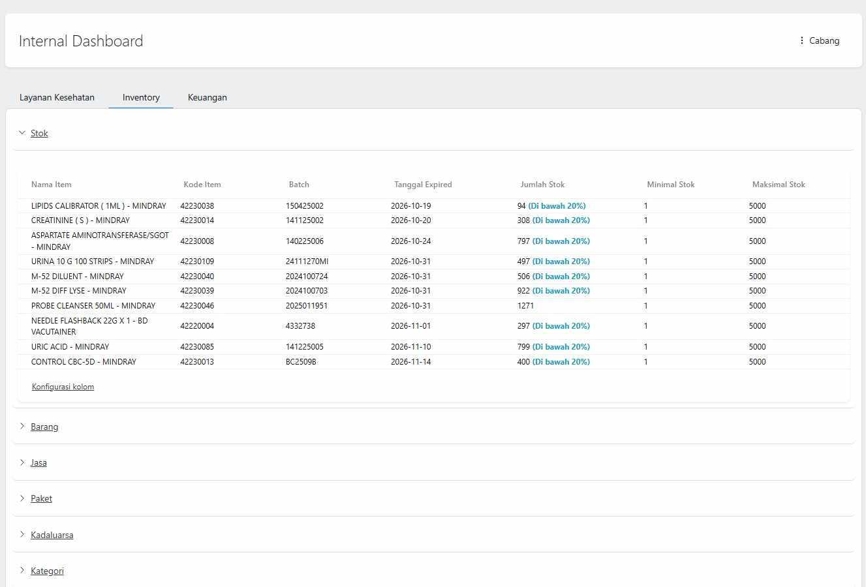Open the Cabang three-dot menu icon

point(801,40)
